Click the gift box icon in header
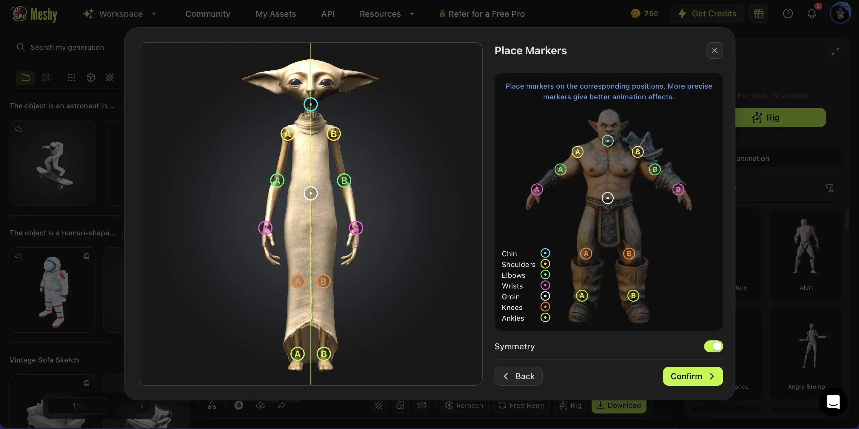This screenshot has height=429, width=859. tap(759, 14)
